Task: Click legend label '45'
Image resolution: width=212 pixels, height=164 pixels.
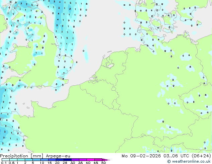Action: [x=96, y=163]
